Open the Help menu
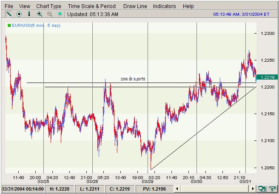The width and height of the screenshot is (279, 194). click(x=188, y=6)
